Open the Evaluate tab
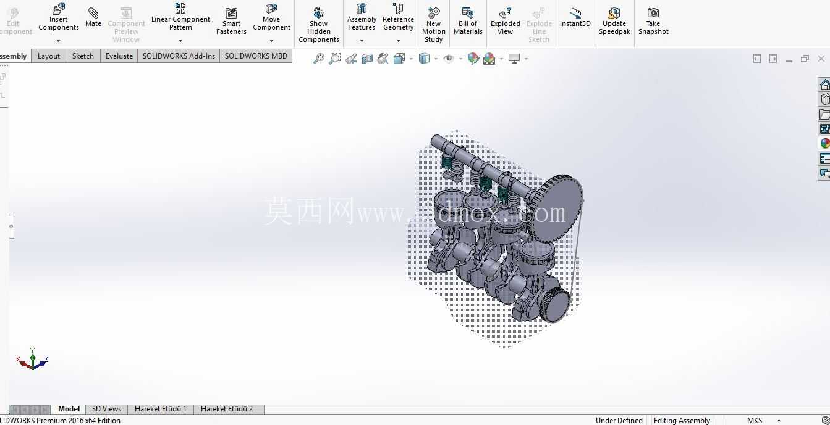Screen dimensions: 830x425 point(119,56)
